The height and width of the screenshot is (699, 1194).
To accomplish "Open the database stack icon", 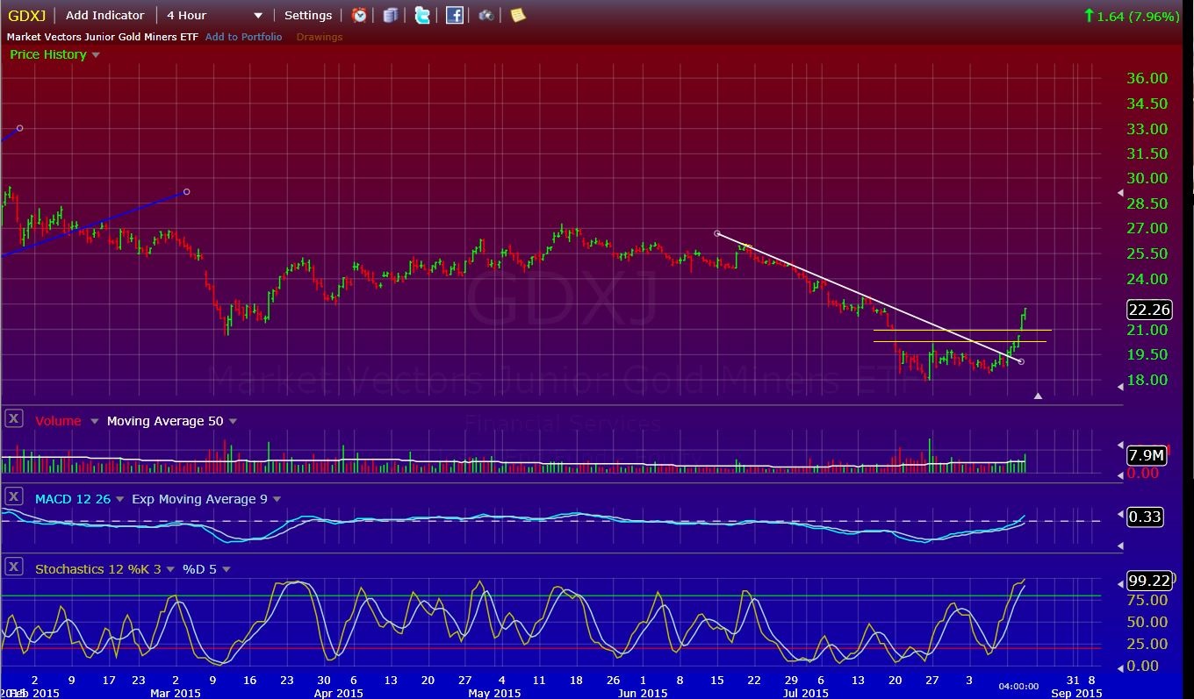I will (391, 15).
